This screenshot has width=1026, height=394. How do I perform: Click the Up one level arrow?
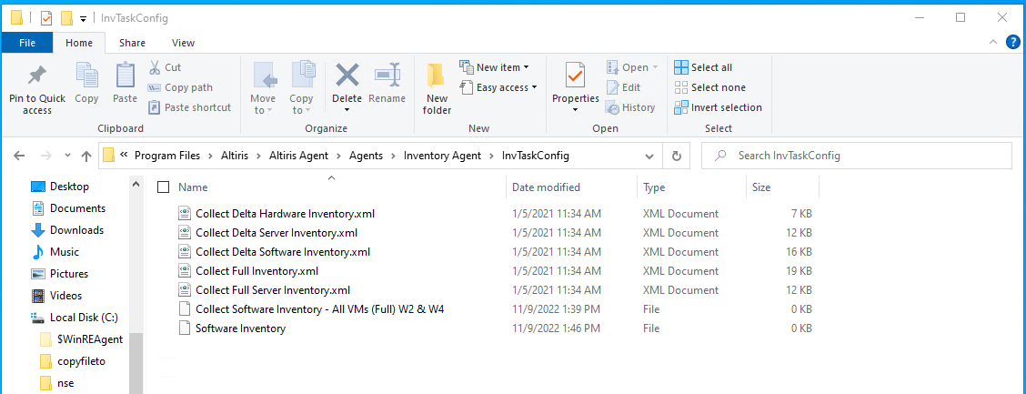pos(86,156)
